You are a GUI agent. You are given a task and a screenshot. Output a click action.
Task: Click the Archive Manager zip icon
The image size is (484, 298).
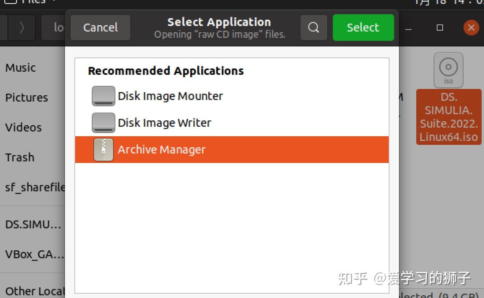[103, 150]
